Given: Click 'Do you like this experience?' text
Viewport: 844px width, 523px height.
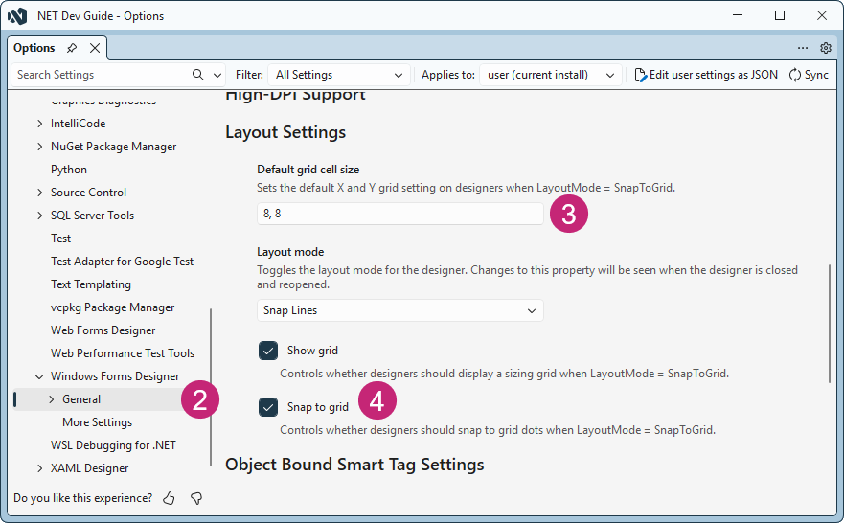Looking at the screenshot, I should (83, 498).
